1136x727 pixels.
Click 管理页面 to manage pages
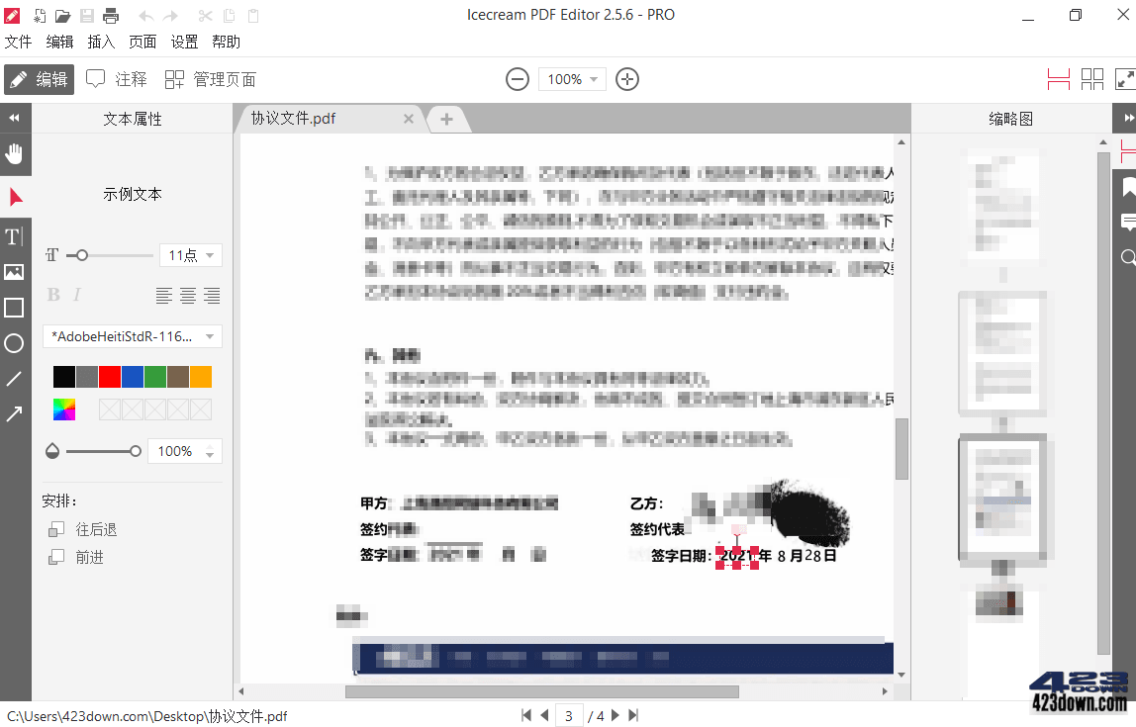(x=211, y=78)
